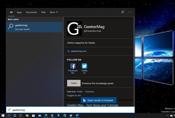Viewport: 175px width, 118px height.
Task: Click the Twitter 25 follower link
Action: [x=84, y=72]
